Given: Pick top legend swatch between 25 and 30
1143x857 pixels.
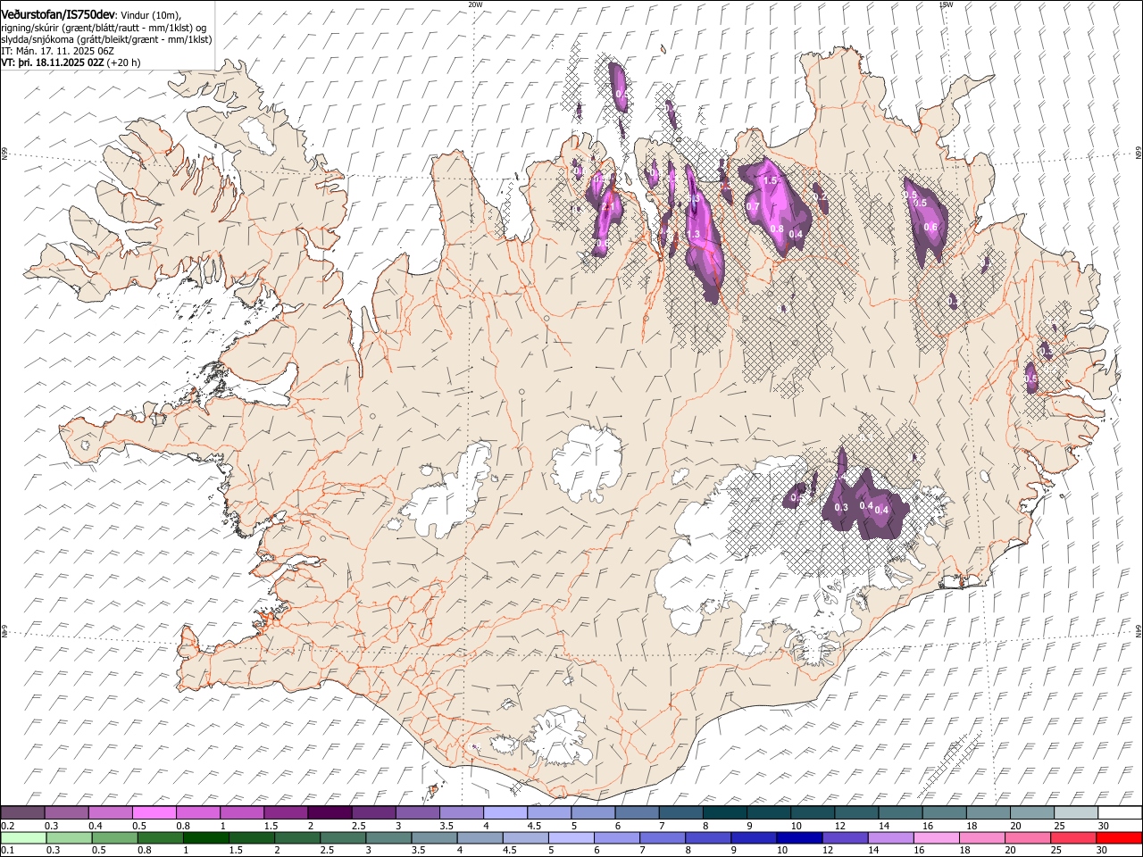Looking at the screenshot, I should [1077, 812].
